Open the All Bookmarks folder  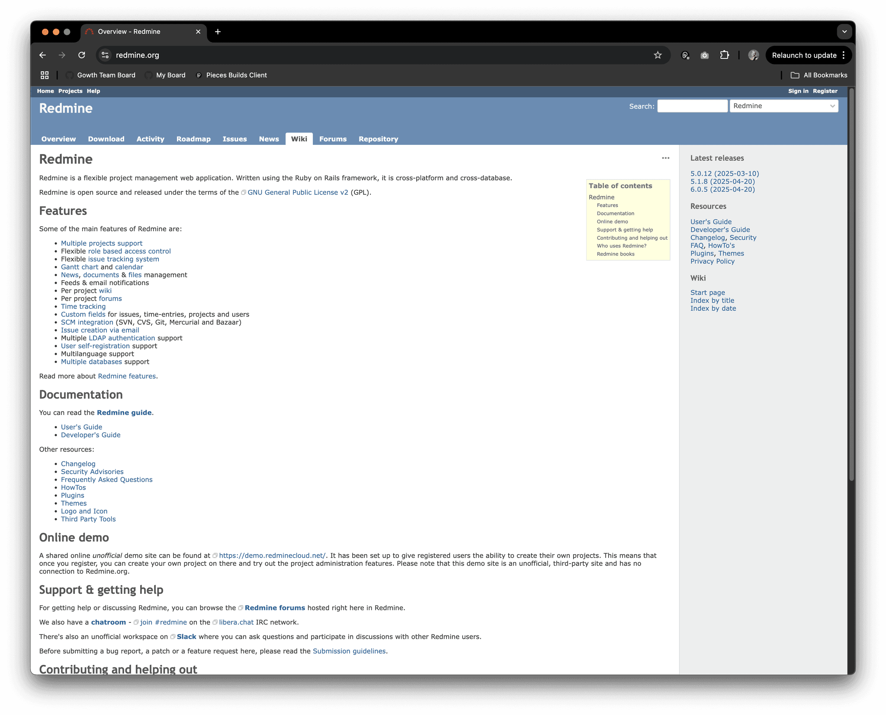point(819,75)
